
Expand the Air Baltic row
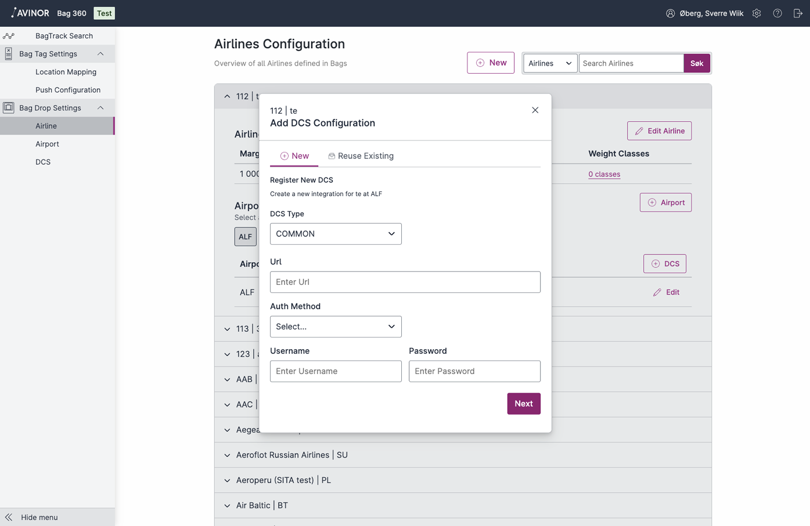click(227, 506)
